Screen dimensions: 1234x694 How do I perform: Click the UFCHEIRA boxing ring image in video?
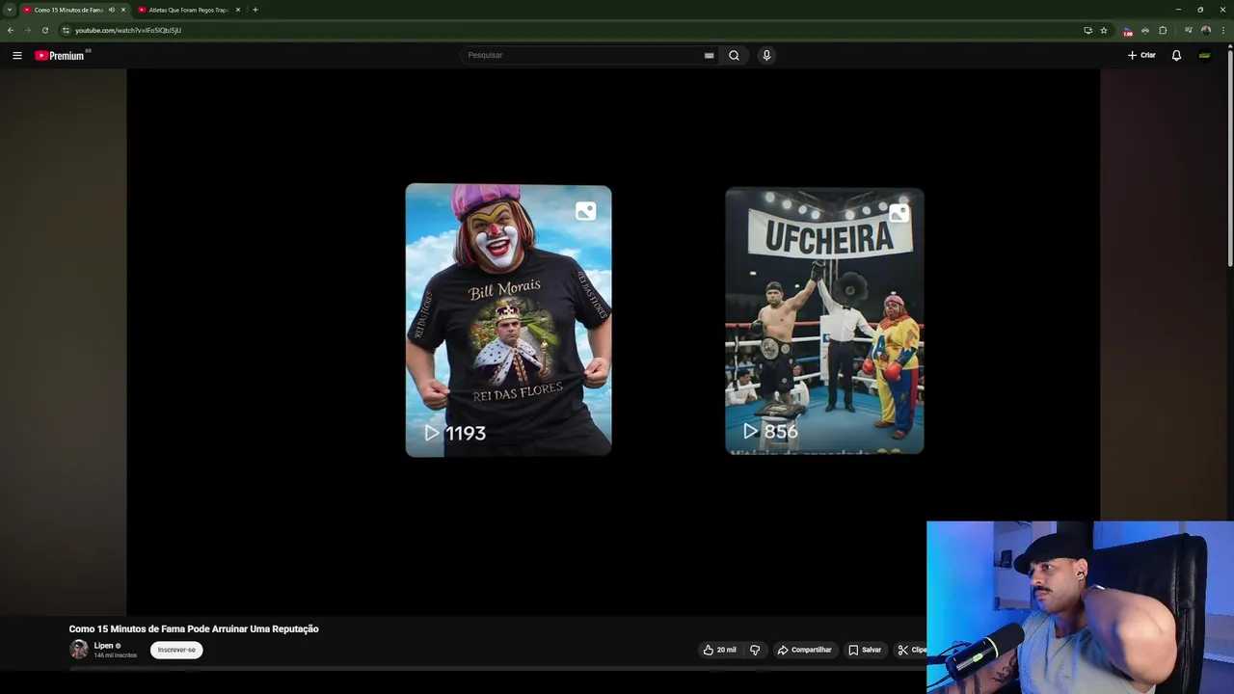click(824, 320)
